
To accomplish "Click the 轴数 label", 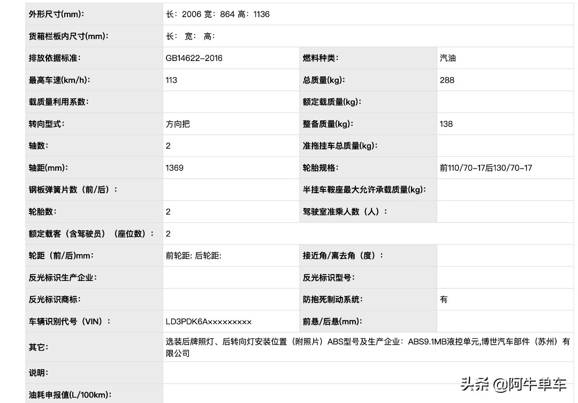I will (x=39, y=146).
